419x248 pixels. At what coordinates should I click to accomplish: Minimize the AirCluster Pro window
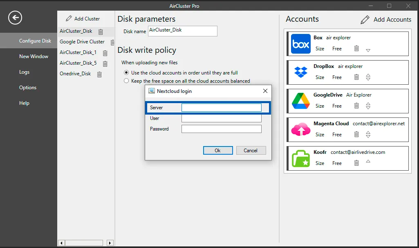pos(371,6)
